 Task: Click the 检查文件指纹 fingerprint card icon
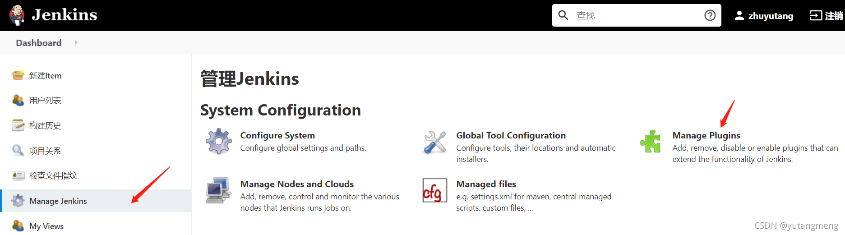(x=18, y=175)
